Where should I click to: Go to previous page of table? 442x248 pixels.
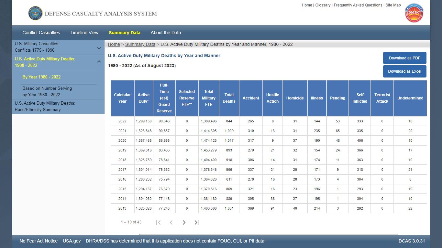pyautogui.click(x=171, y=222)
